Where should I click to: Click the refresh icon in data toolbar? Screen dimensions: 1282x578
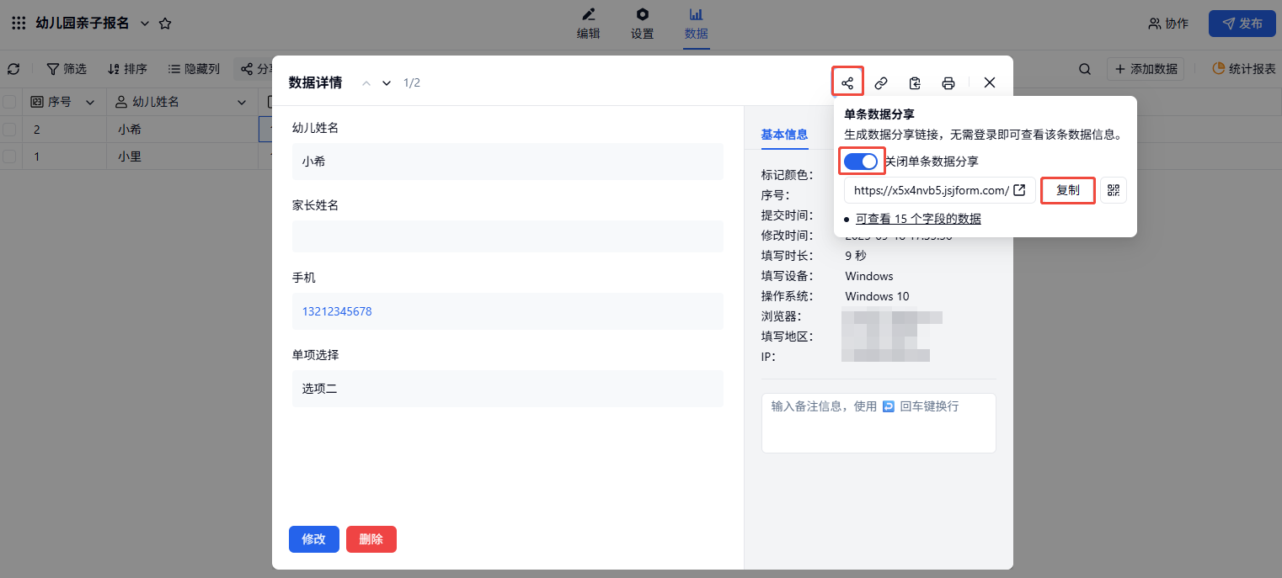point(13,69)
